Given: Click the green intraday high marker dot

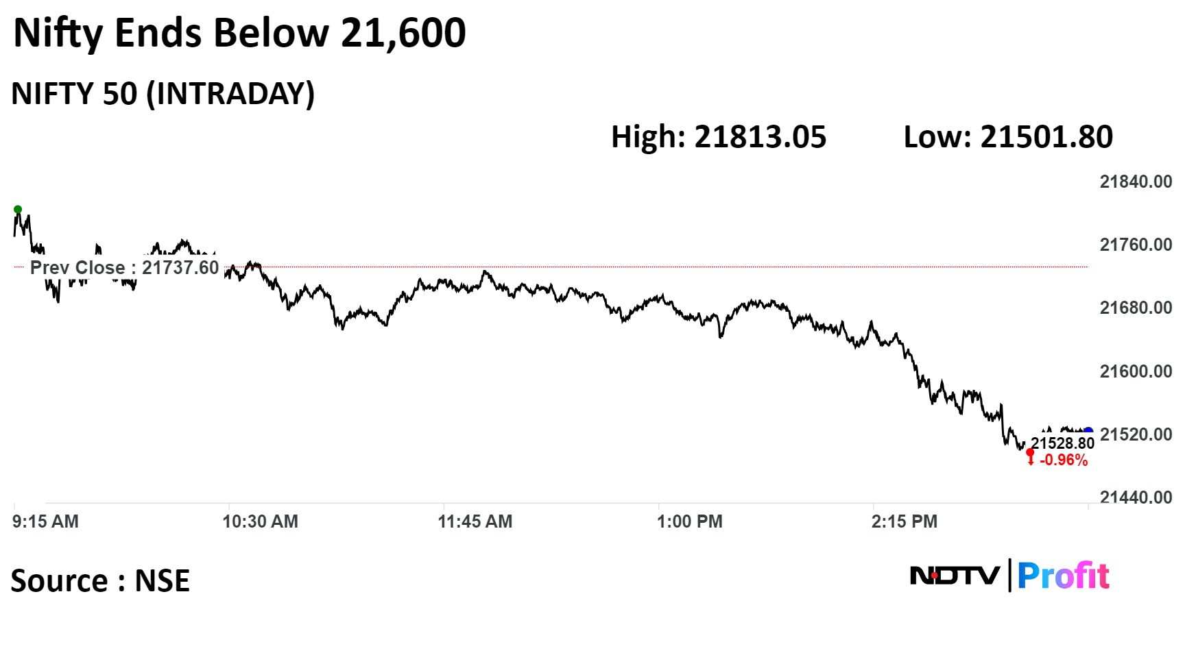Looking at the screenshot, I should pos(18,210).
